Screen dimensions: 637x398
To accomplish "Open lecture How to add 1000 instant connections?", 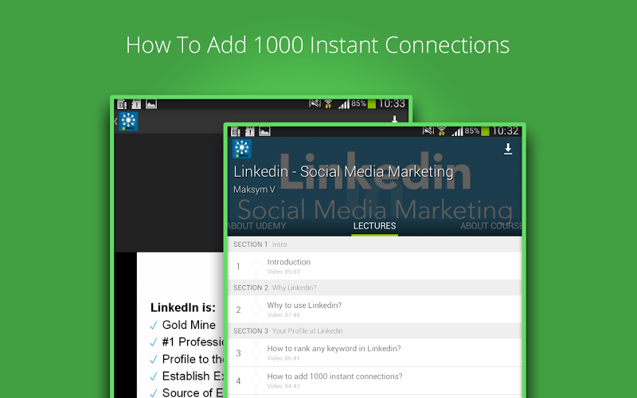I will [x=374, y=380].
